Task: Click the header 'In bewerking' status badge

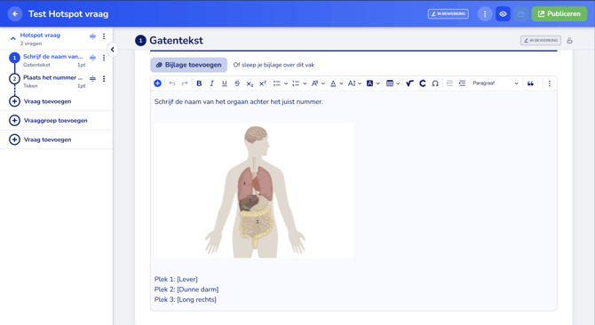Action: coord(448,14)
